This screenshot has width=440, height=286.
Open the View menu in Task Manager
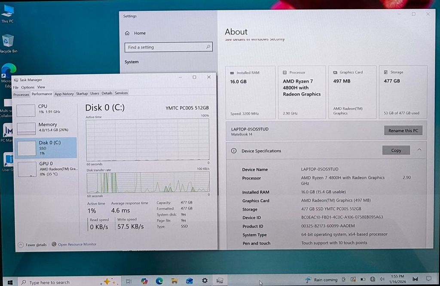coord(41,87)
